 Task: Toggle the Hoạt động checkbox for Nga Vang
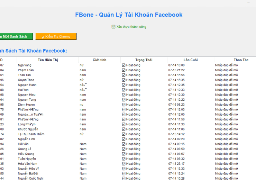(x=124, y=65)
